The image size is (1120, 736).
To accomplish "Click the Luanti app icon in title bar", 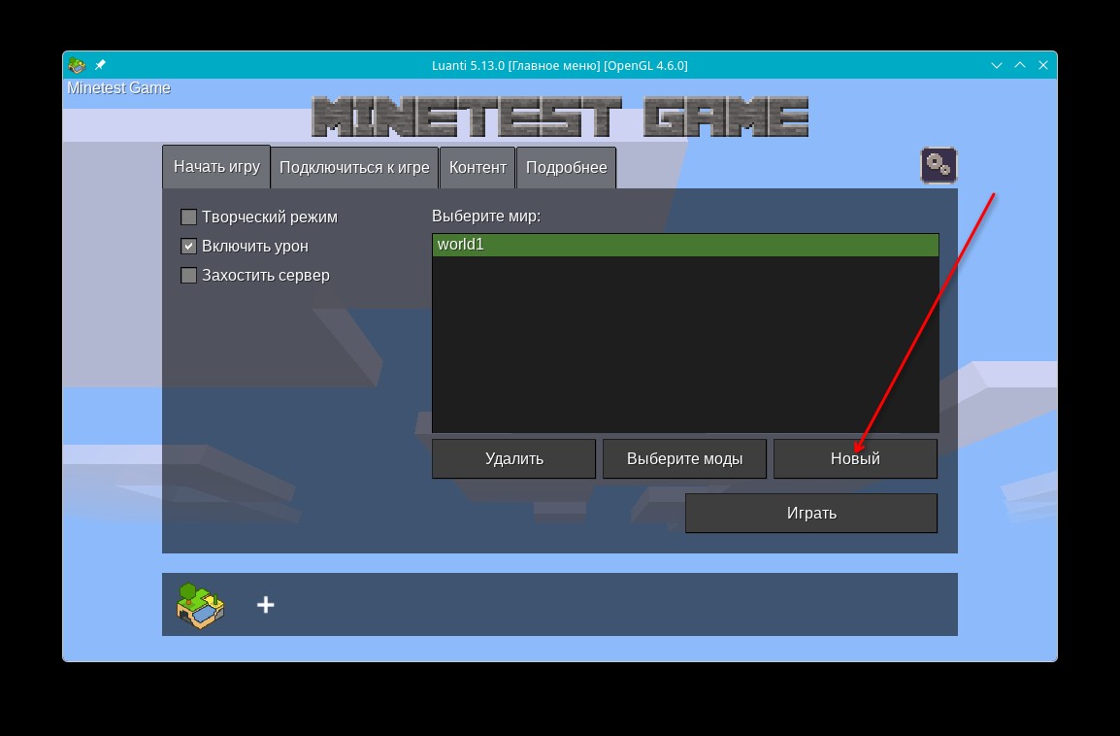I will pos(77,65).
